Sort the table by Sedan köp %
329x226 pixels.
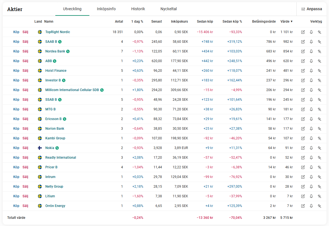click(x=232, y=22)
